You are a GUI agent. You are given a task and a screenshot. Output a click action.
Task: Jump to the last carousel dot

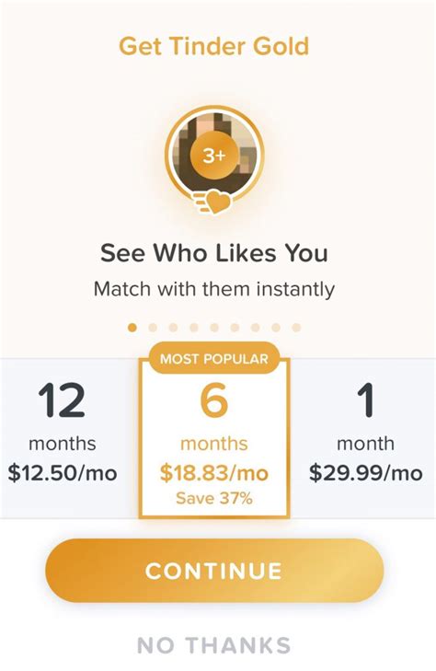pos(297,328)
